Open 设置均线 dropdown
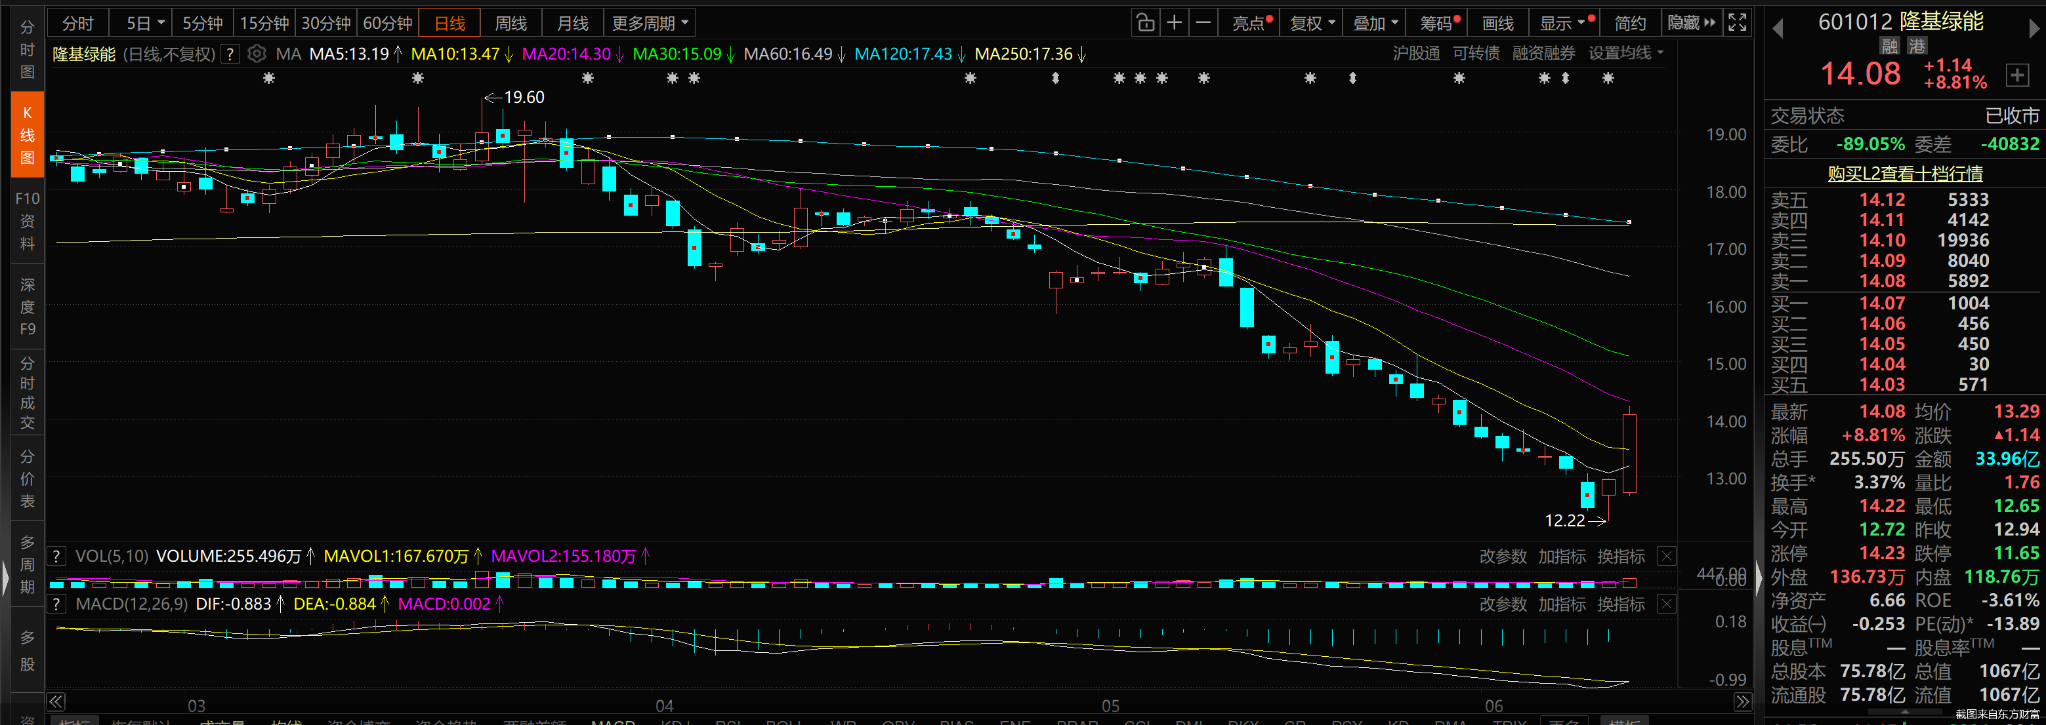2046x725 pixels. coord(1625,53)
